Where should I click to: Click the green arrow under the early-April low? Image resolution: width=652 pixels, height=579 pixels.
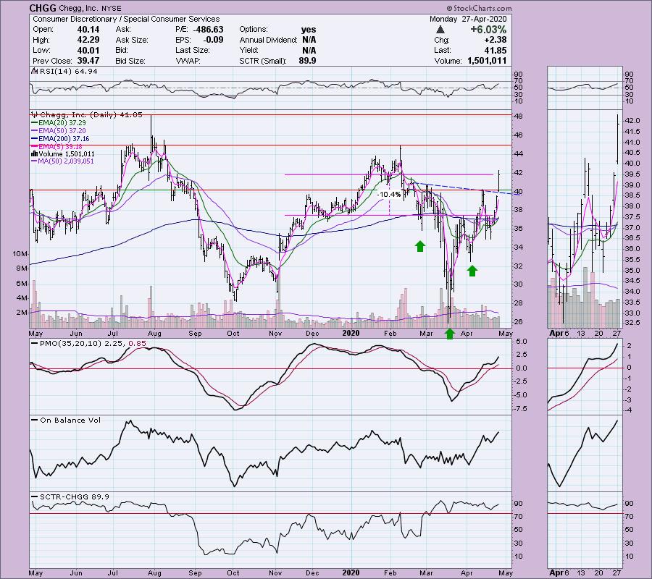tap(472, 271)
